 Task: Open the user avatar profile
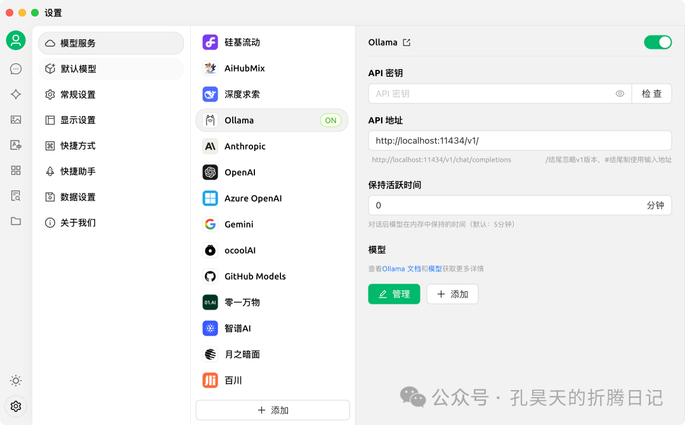(x=16, y=41)
